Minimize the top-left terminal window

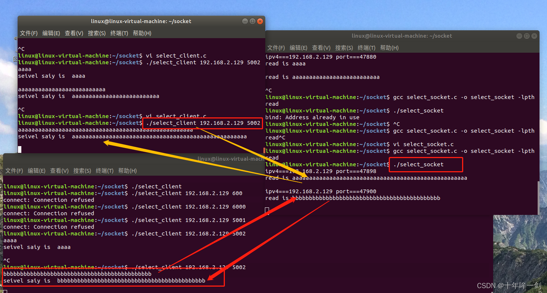(245, 21)
